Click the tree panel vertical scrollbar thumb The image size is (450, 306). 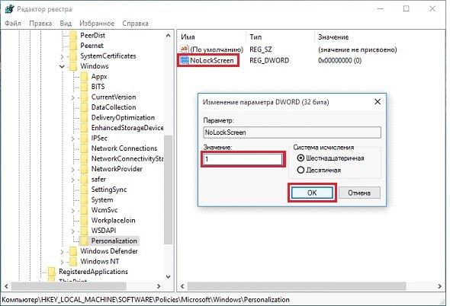click(168, 190)
